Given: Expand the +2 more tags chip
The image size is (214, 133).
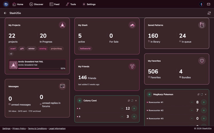Looking at the screenshot, I should pyautogui.click(x=11, y=54).
